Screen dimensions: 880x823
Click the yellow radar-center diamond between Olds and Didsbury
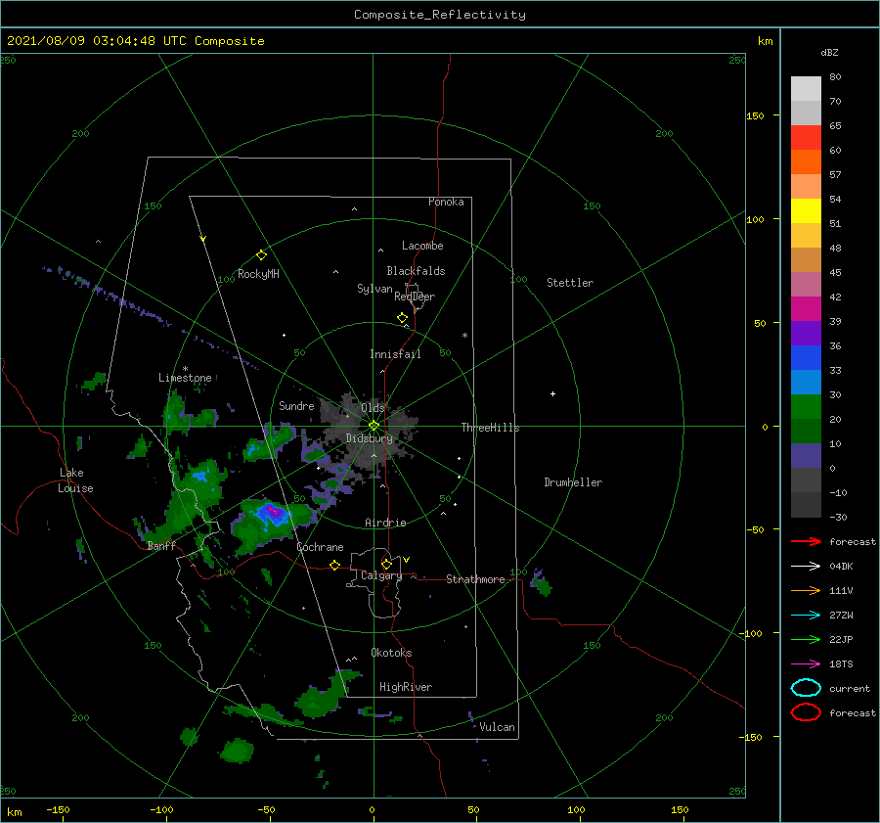click(x=374, y=426)
